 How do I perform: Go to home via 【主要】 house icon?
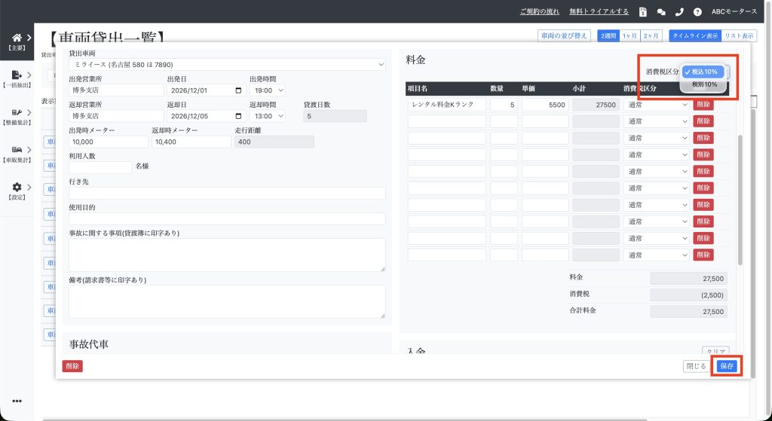17,38
